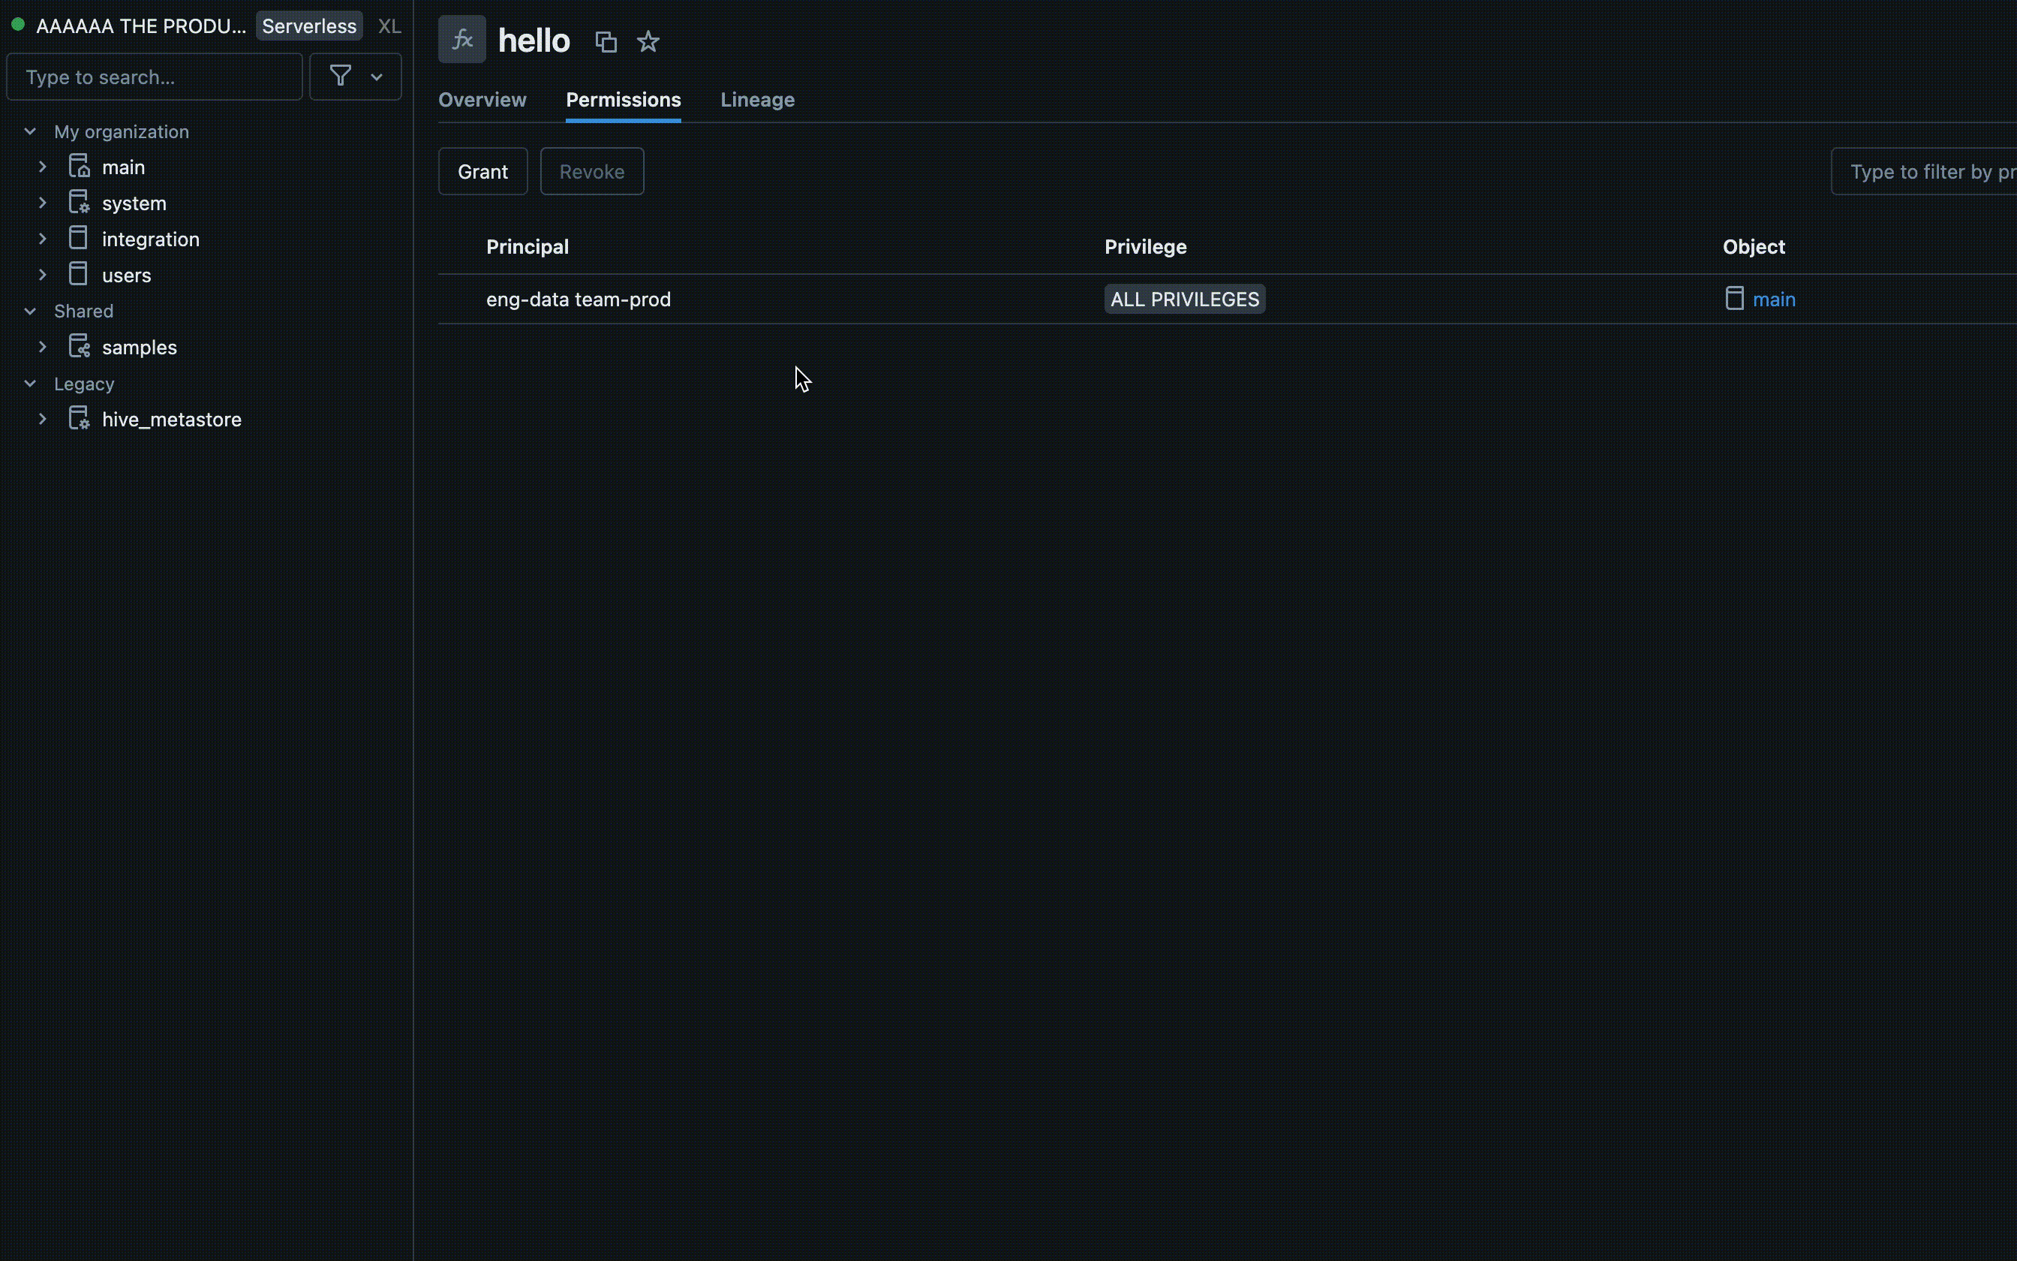The height and width of the screenshot is (1261, 2017).
Task: Click the schema icon next to samples
Action: coord(79,348)
